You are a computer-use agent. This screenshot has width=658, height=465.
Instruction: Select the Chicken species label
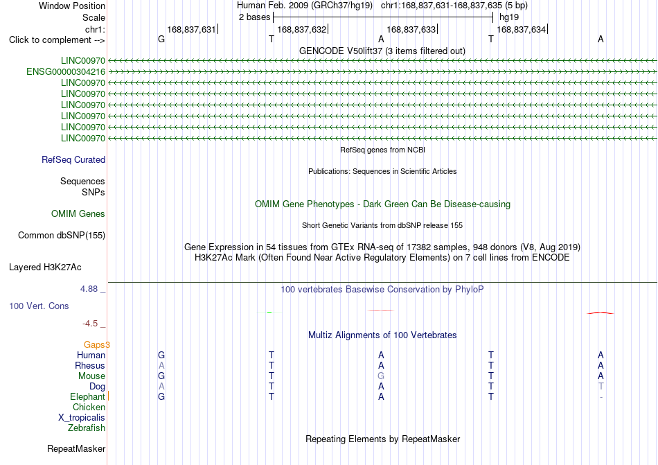coord(89,407)
